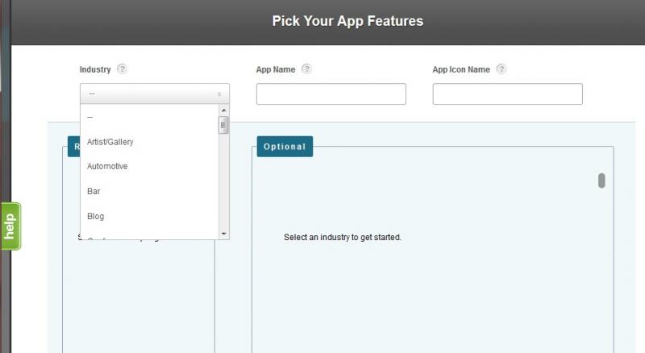Click the Pick Your App Features heading
Image resolution: width=645 pixels, height=353 pixels.
tap(347, 21)
